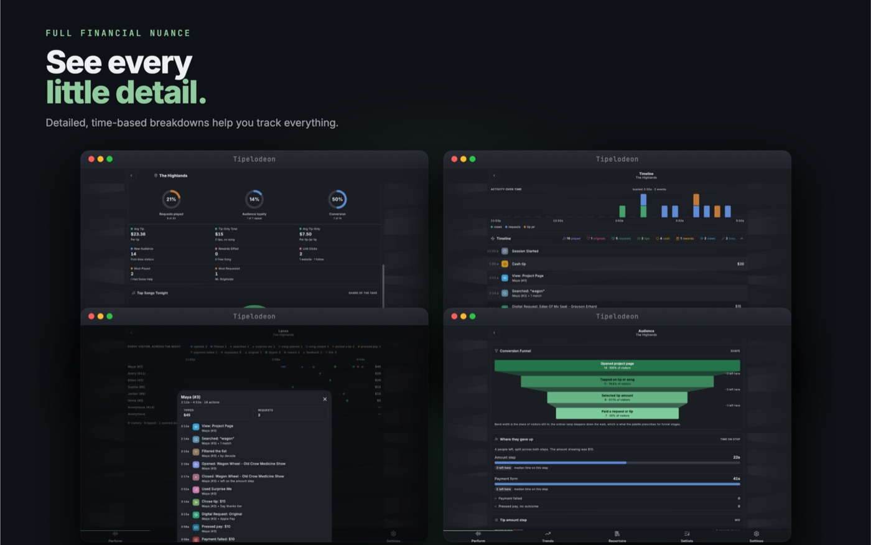Collapse the Timeline section with its chevron
This screenshot has width=871, height=545.
pyautogui.click(x=742, y=238)
